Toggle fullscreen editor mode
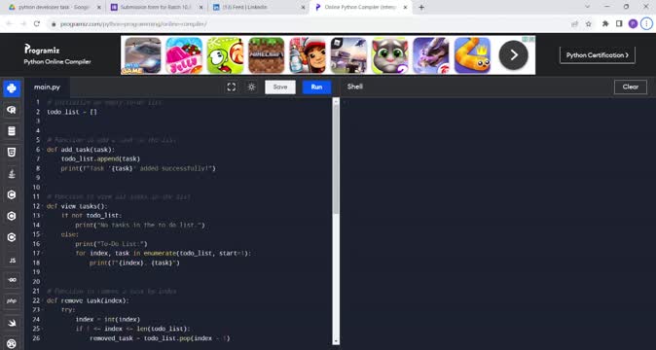656x350 pixels. click(x=232, y=87)
